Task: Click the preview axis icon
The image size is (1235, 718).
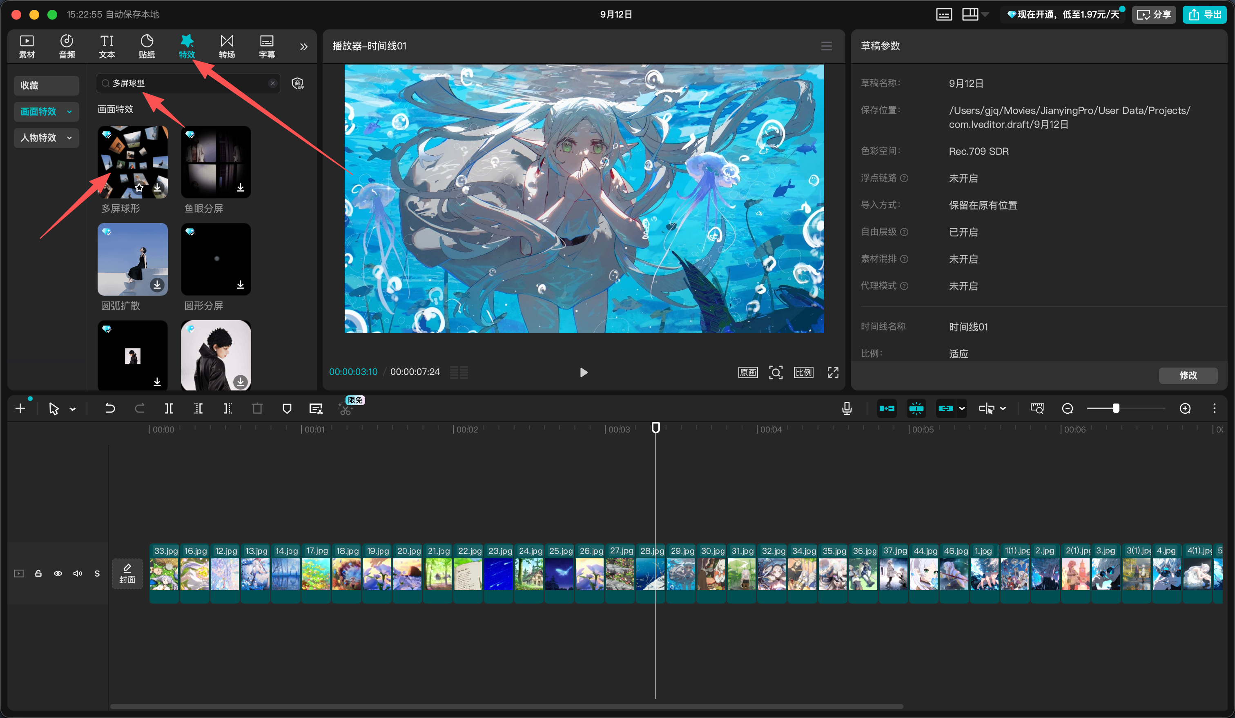Action: [x=987, y=409]
